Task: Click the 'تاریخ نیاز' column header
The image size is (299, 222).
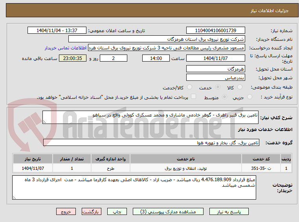Action: click(33, 159)
